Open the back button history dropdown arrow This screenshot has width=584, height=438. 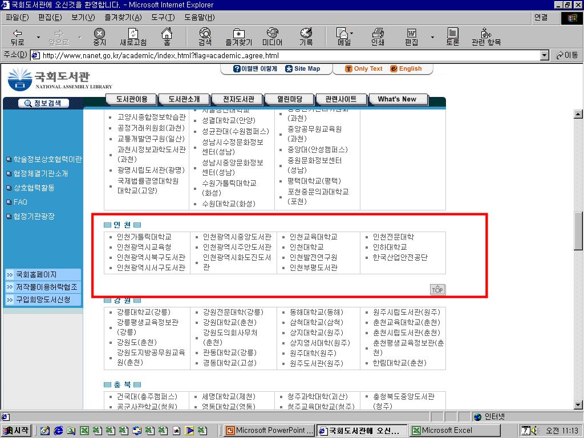[x=38, y=37]
